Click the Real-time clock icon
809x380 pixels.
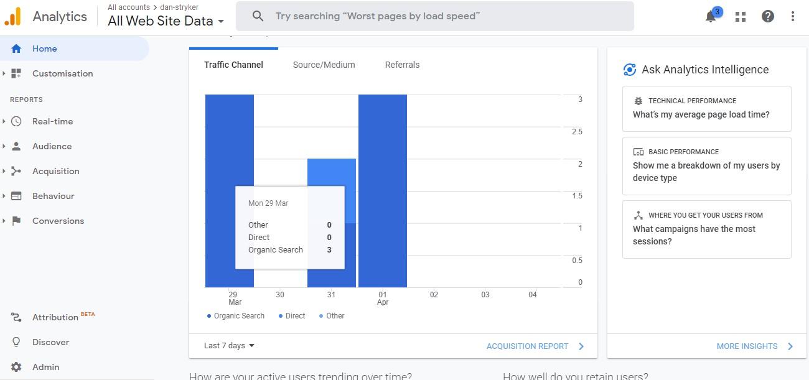click(17, 121)
